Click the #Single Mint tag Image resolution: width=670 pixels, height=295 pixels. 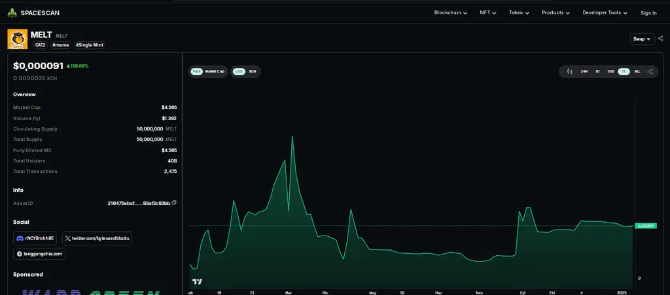[x=90, y=45]
